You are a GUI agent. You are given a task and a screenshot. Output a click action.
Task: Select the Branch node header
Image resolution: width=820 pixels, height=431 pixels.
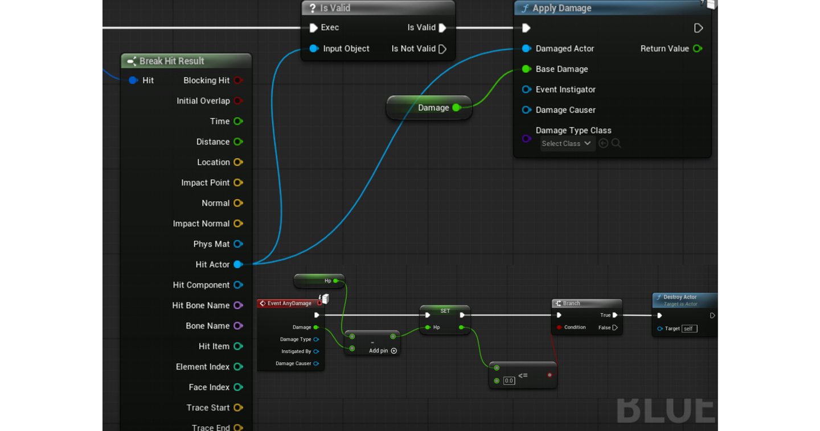coord(587,304)
